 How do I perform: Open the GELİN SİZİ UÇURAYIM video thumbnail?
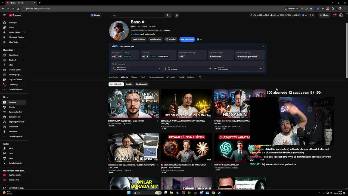coord(133,148)
